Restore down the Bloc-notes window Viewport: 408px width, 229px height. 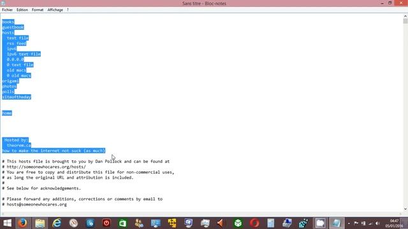pyautogui.click(x=390, y=3)
